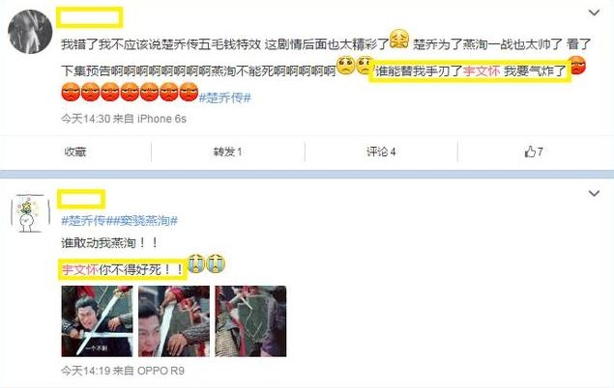Viewport: 614px width, 388px height.
Task: Click 宇文怀 highlighted name in first post
Action: (482, 71)
